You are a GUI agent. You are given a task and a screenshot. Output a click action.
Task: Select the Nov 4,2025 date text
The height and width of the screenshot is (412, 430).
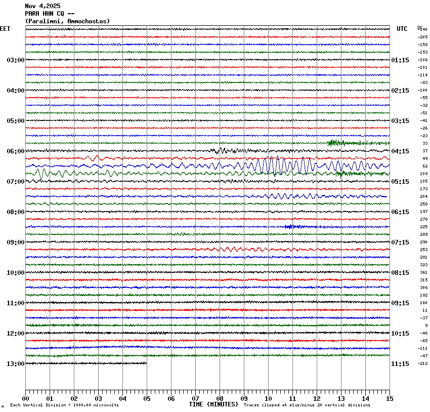pyautogui.click(x=42, y=6)
